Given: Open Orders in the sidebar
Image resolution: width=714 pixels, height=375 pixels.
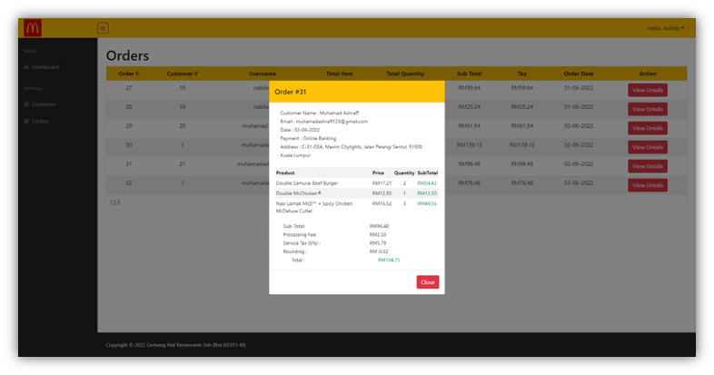Looking at the screenshot, I should (40, 121).
